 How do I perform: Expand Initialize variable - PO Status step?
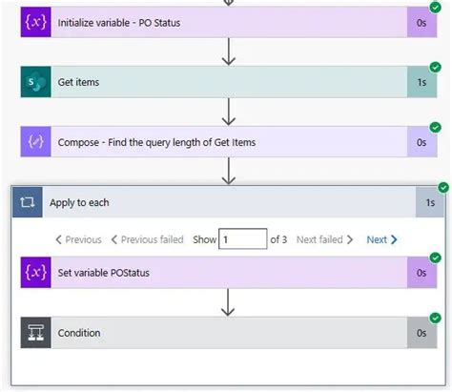coord(229,22)
